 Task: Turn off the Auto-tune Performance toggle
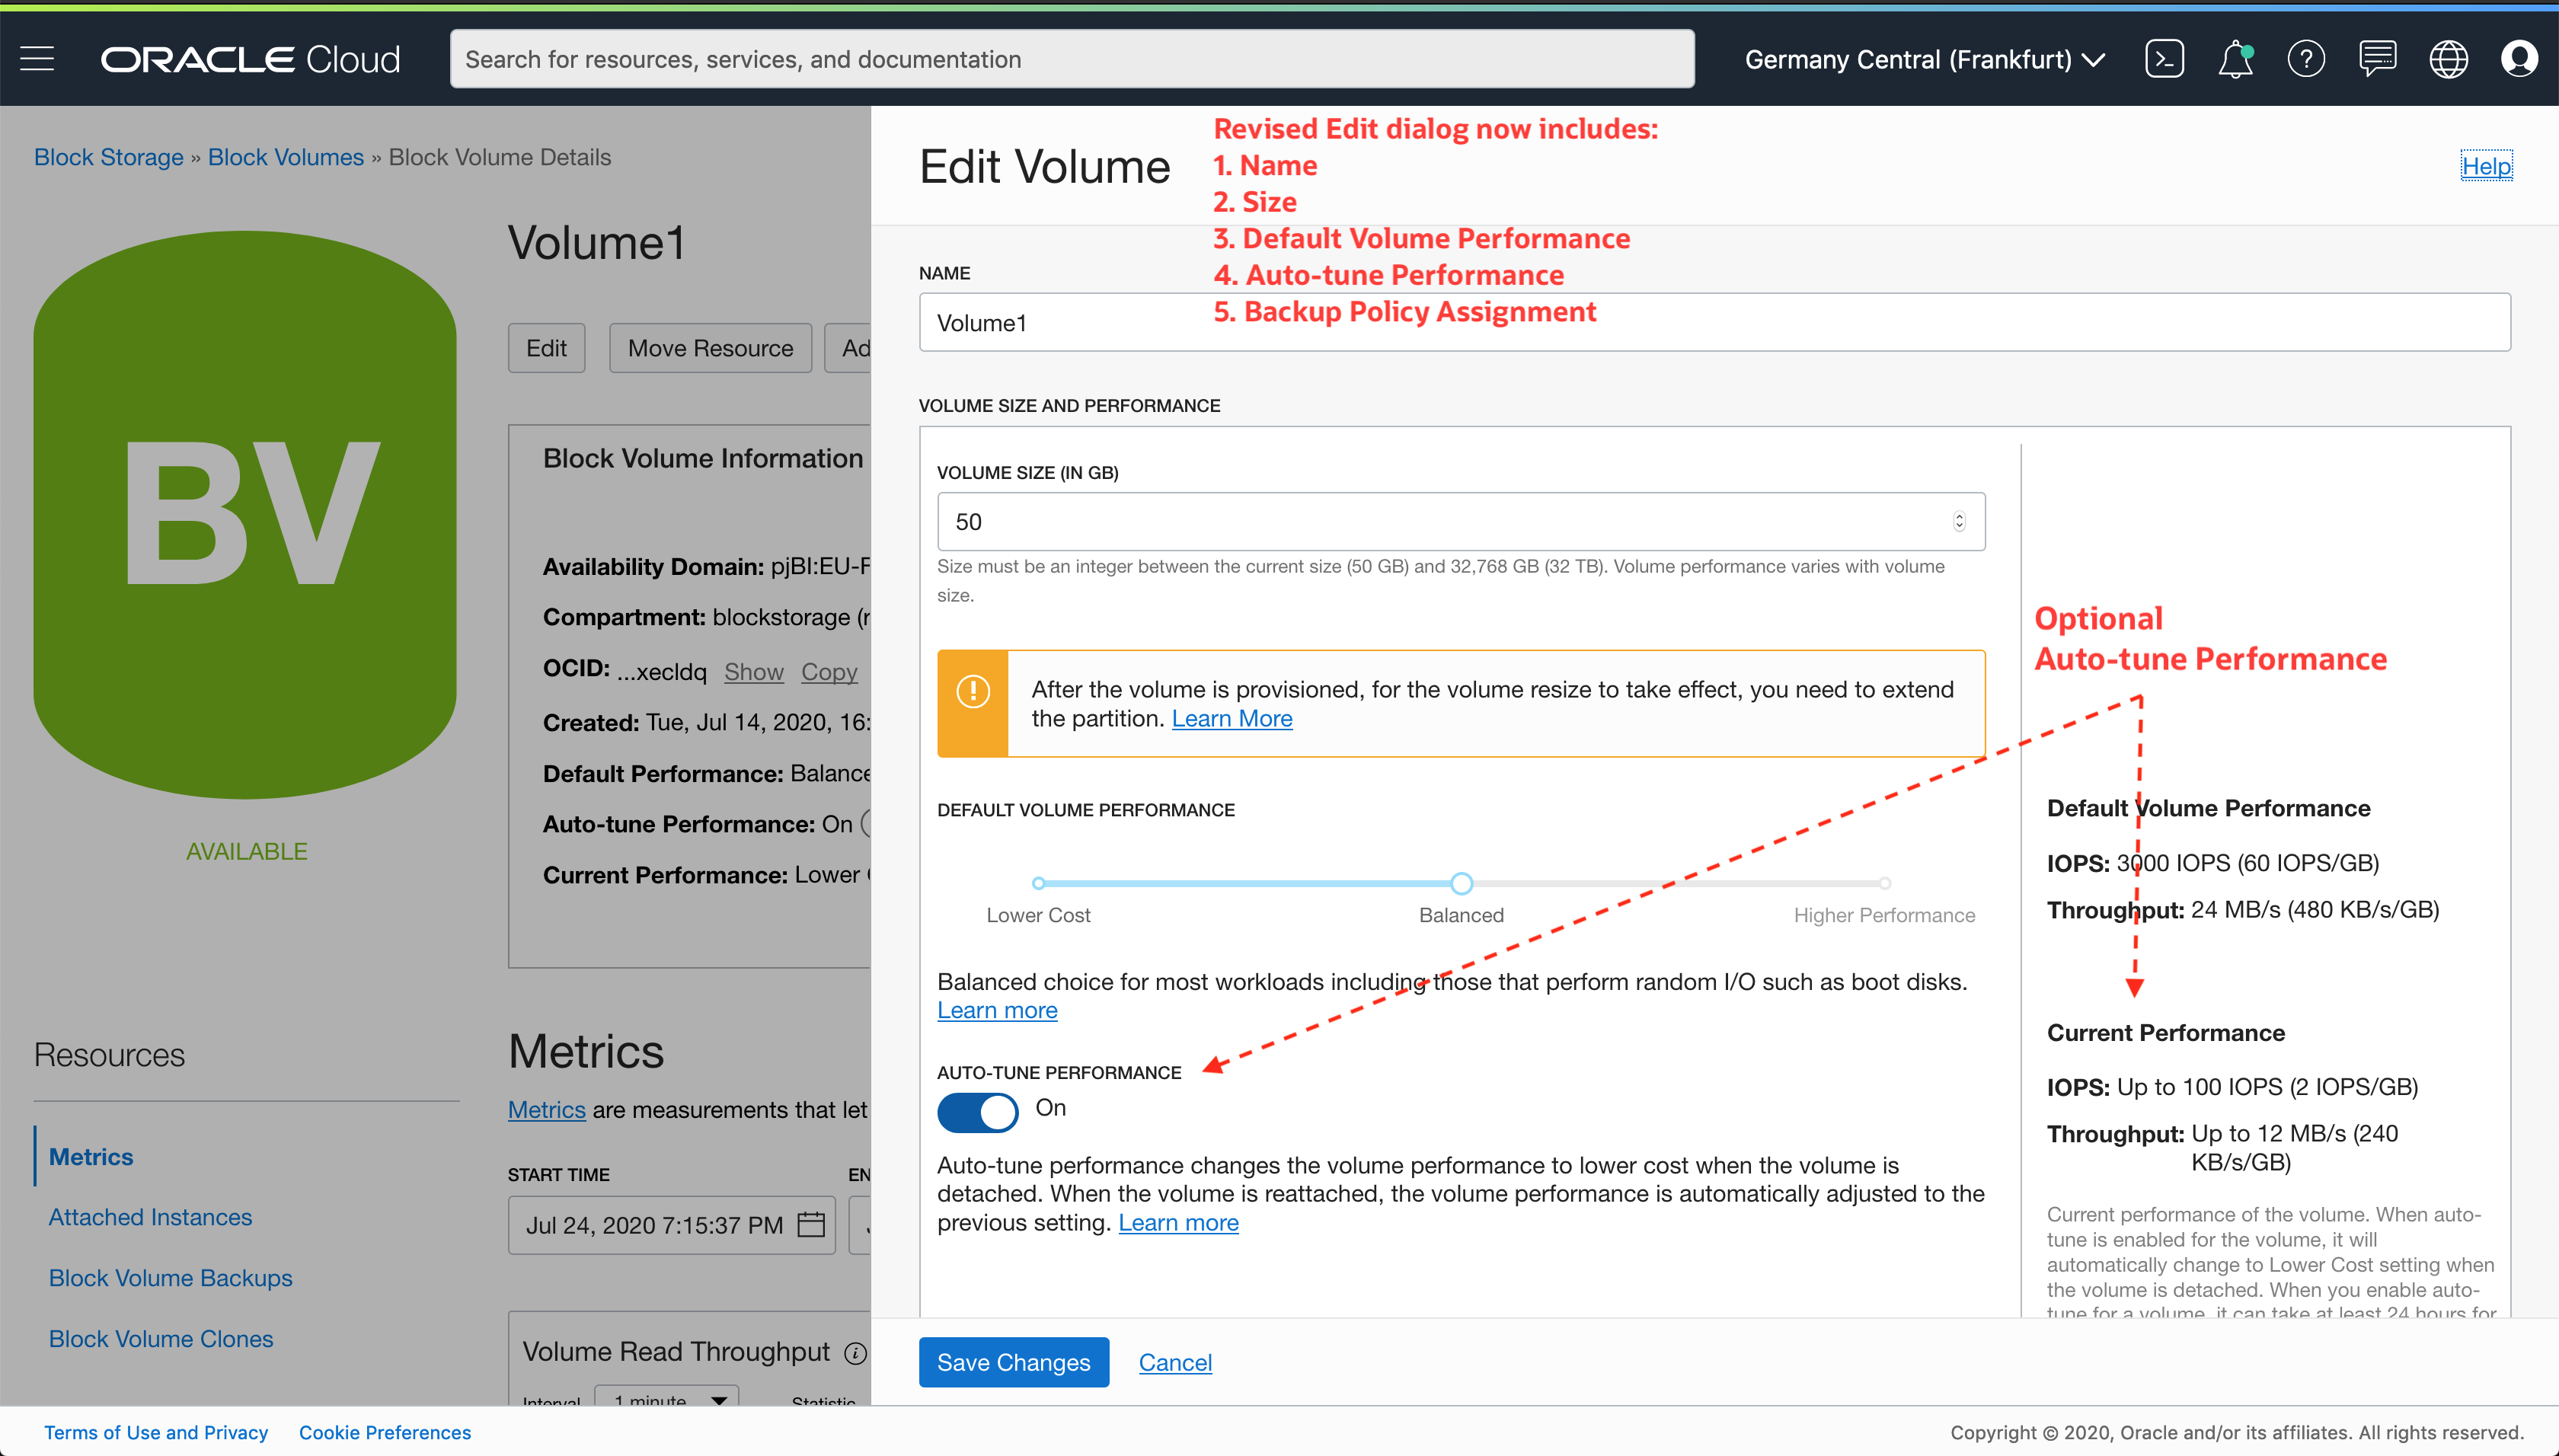click(x=977, y=1112)
